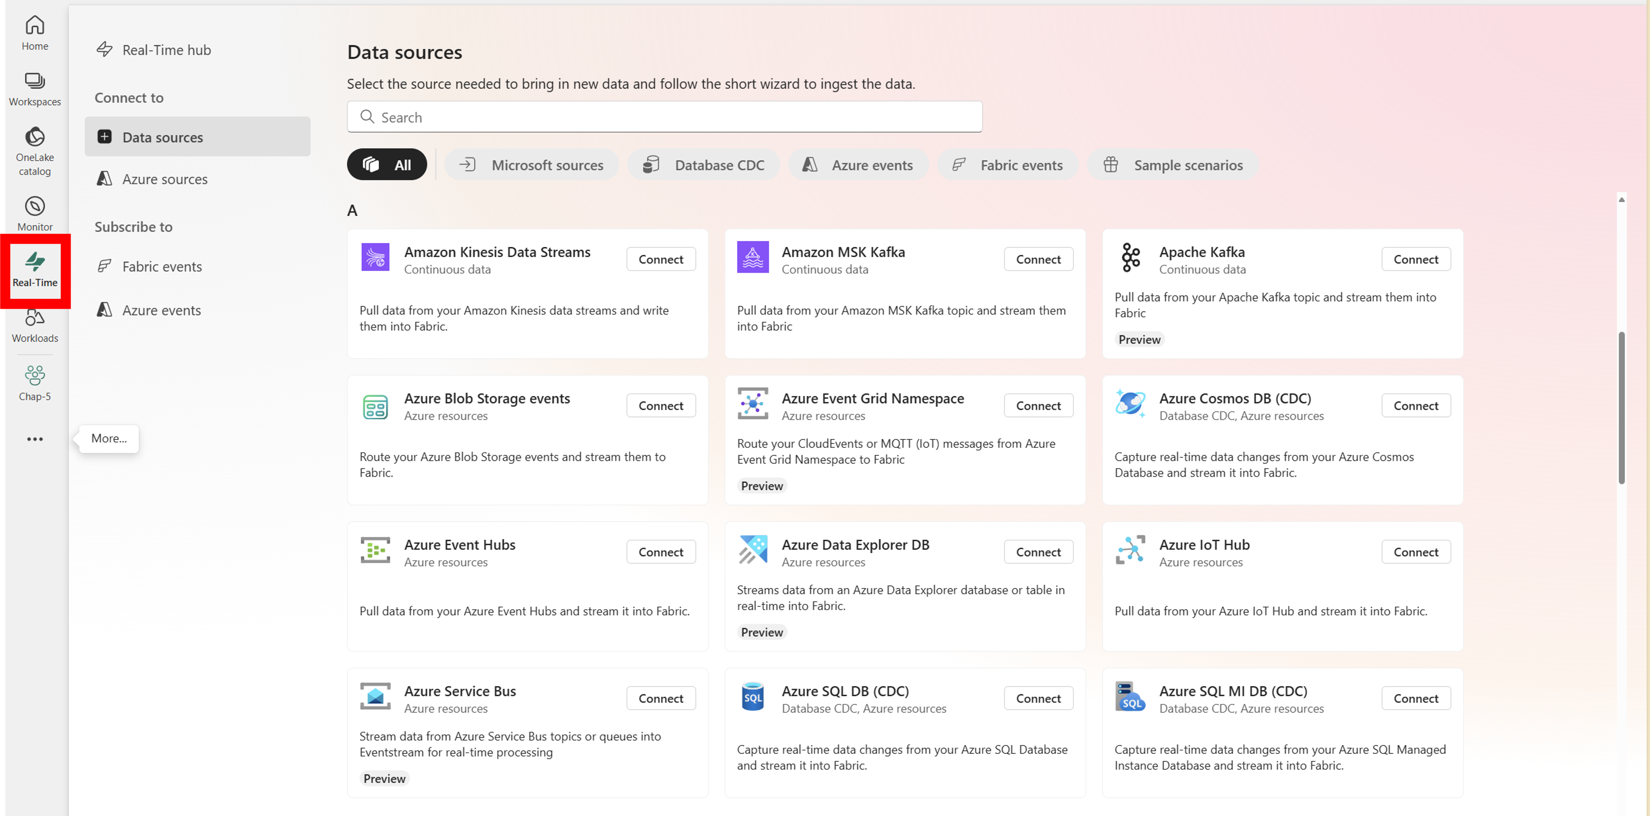
Task: Click the Azure IoT Hub icon
Action: 1130,550
